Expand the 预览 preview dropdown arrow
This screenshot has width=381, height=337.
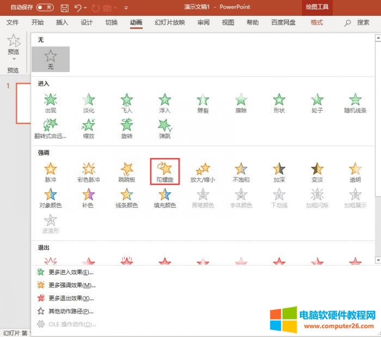click(14, 59)
